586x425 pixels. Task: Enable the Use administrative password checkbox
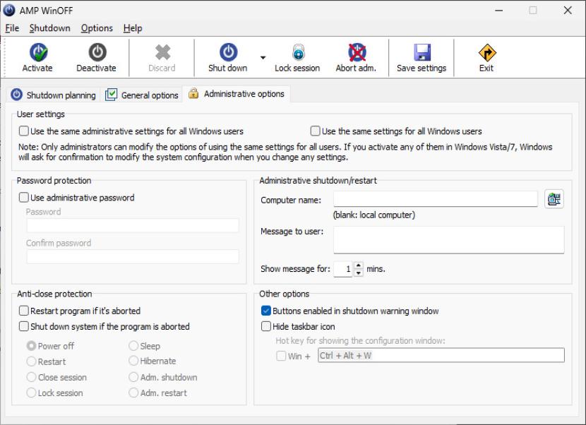(x=25, y=198)
